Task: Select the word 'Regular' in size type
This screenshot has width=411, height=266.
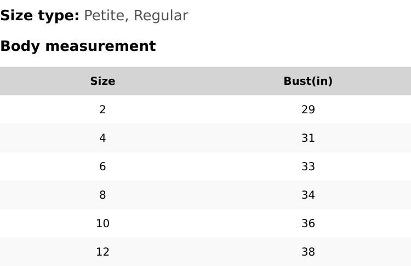Action: coord(161,16)
